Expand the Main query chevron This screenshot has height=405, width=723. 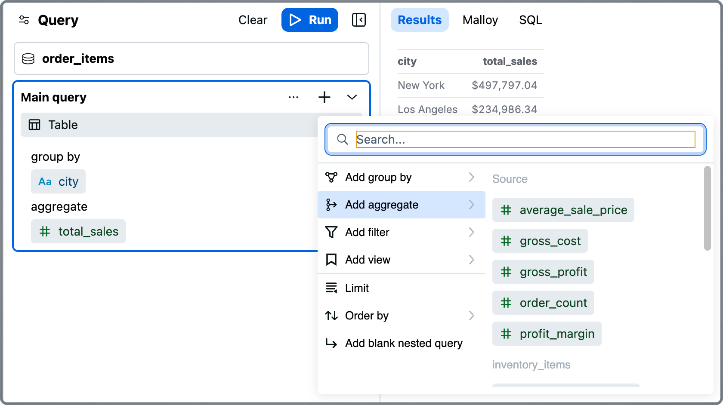pyautogui.click(x=352, y=97)
